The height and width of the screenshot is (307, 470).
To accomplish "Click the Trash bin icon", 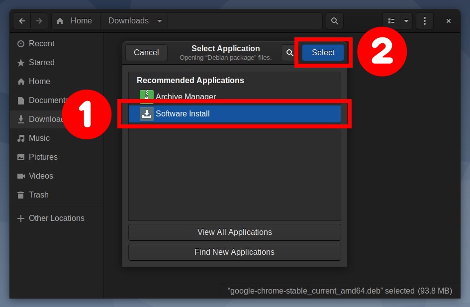I will [21, 195].
